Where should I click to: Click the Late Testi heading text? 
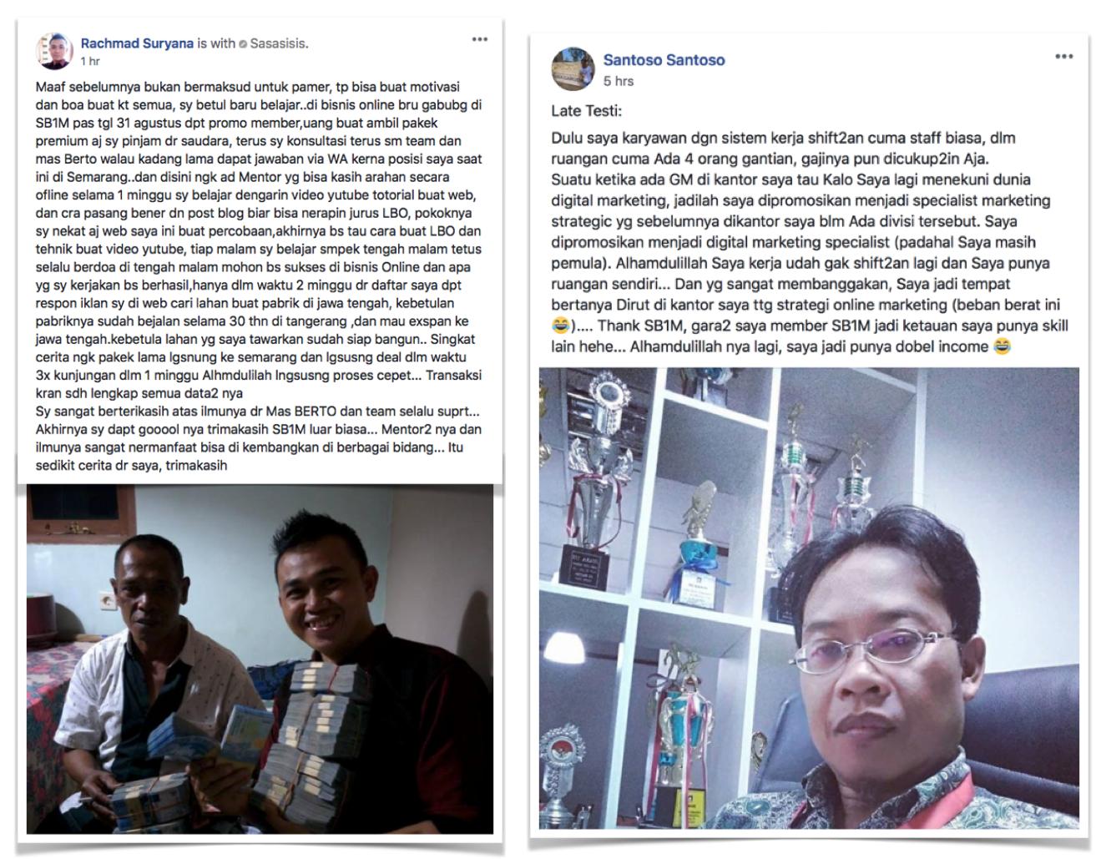tap(586, 111)
